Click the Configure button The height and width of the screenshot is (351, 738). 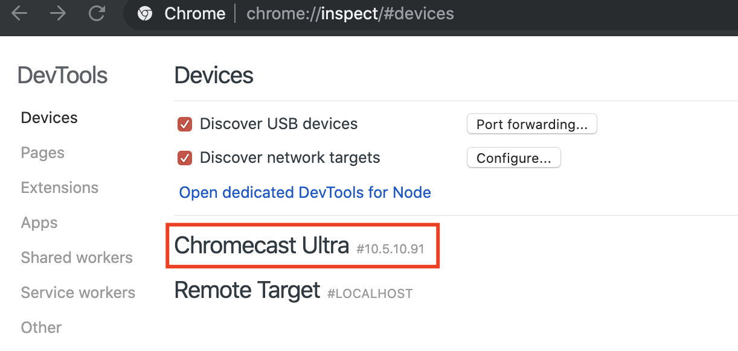point(513,158)
